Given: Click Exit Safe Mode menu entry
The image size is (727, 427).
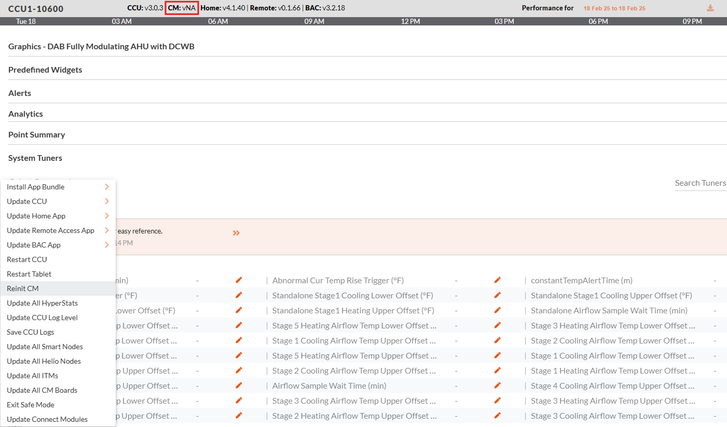Looking at the screenshot, I should 31,405.
